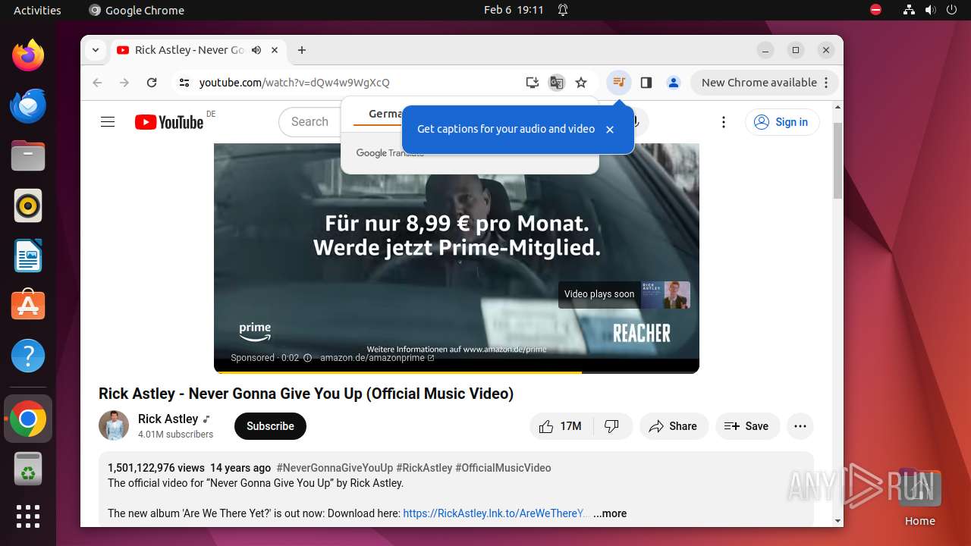The width and height of the screenshot is (971, 546).
Task: Click the yellow ad progress bar
Action: click(398, 372)
